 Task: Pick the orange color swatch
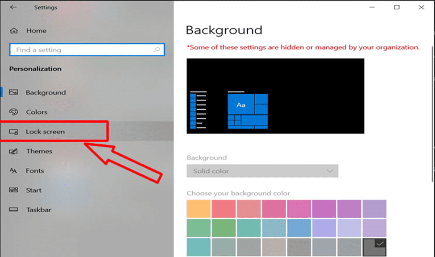198,209
